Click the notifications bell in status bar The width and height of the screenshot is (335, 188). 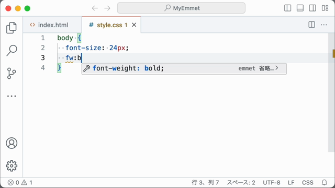click(x=325, y=182)
